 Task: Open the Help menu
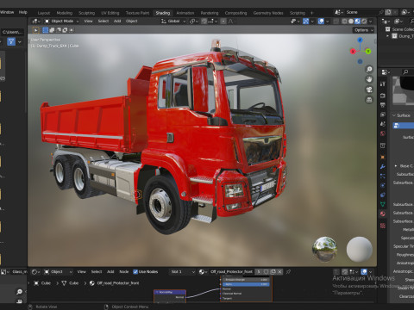tap(22, 12)
